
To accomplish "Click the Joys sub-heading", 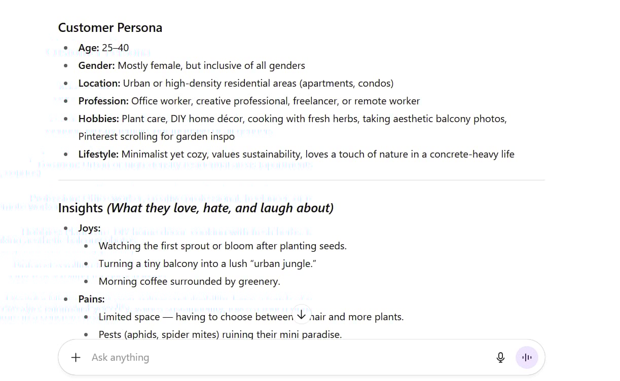I will [89, 228].
